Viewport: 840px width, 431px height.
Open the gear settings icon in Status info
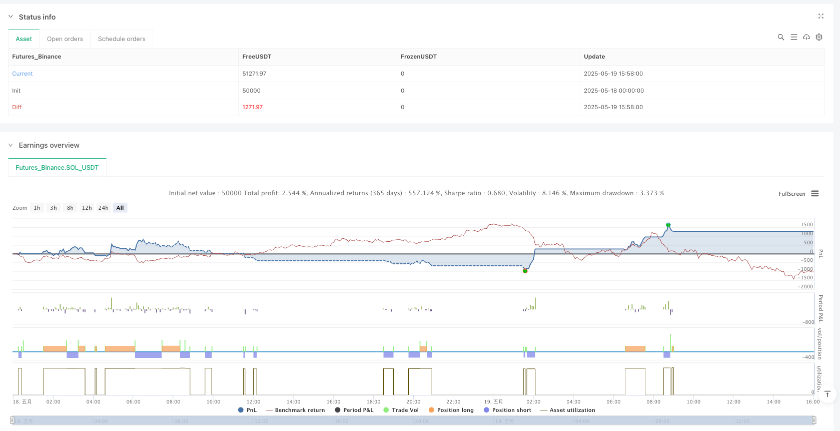[819, 37]
